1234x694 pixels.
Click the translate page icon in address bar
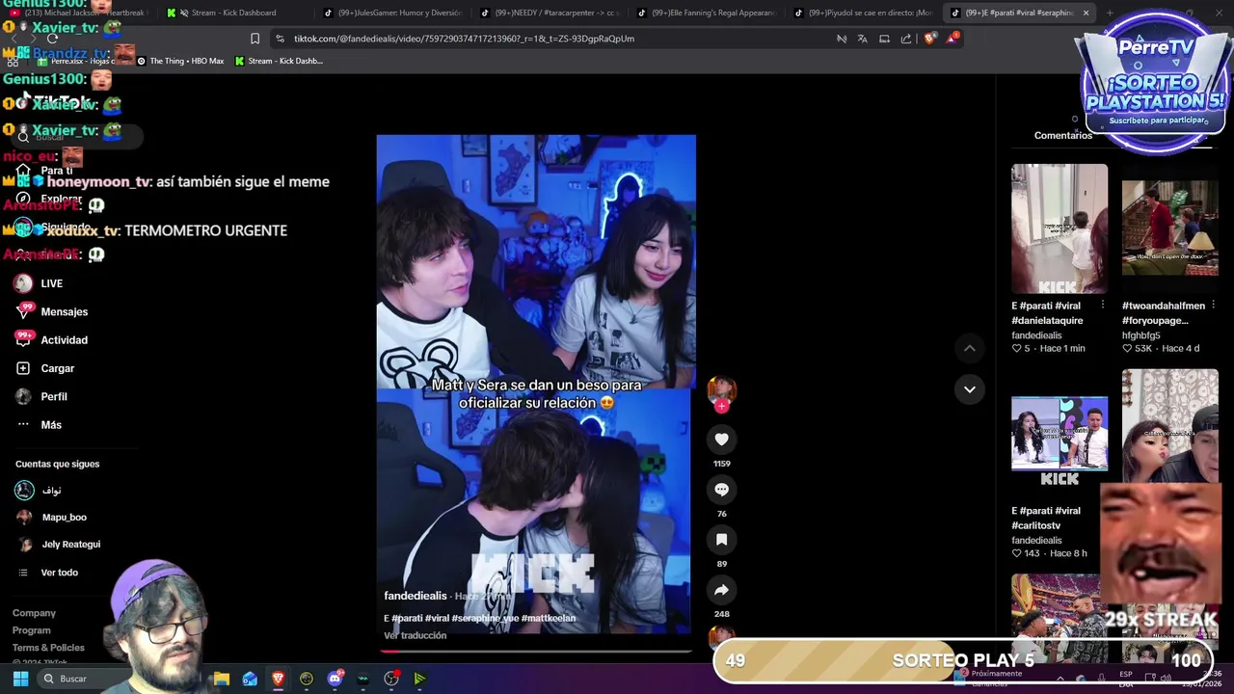click(862, 39)
